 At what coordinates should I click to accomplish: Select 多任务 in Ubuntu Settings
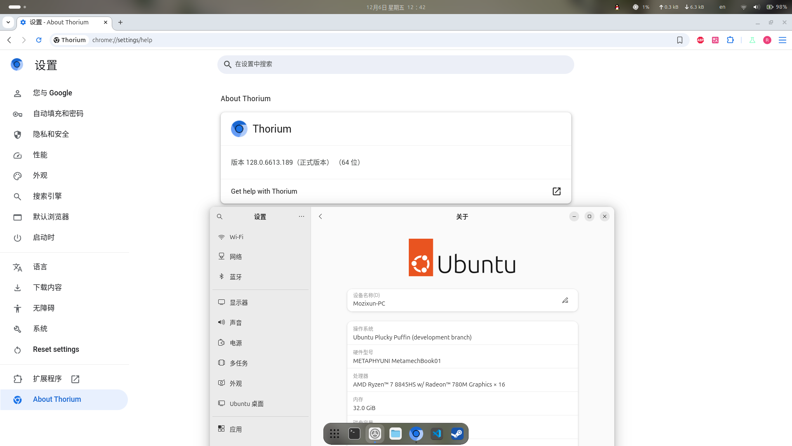(x=261, y=363)
